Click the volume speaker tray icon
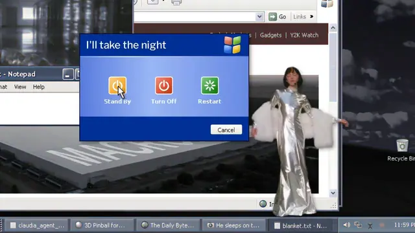 click(346, 225)
